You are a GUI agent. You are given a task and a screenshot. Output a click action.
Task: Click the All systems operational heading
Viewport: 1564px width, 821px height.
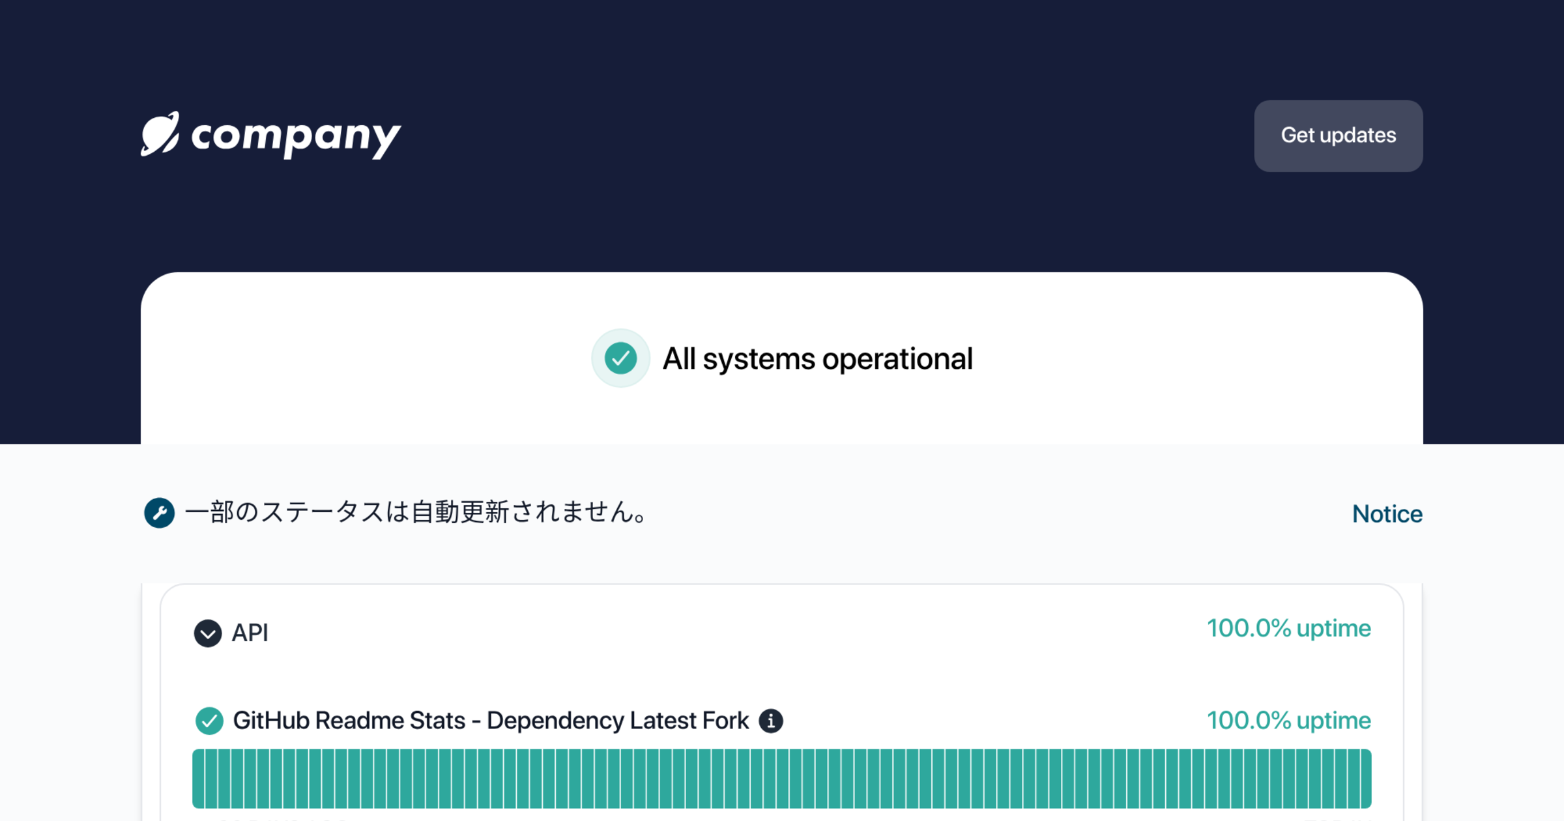(x=817, y=359)
